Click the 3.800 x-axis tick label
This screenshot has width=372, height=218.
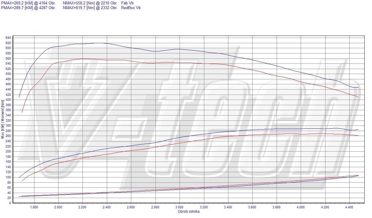277,207
